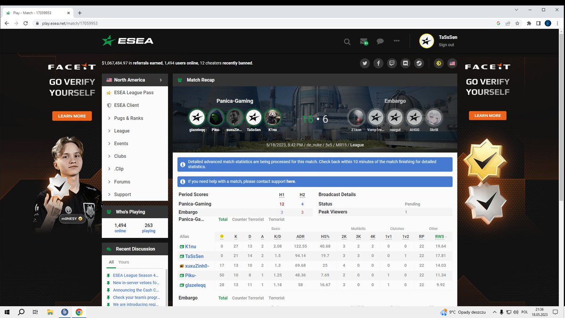Screen dimensions: 565x318
Task: Click the K1nu player avatar
Action: [273, 117]
